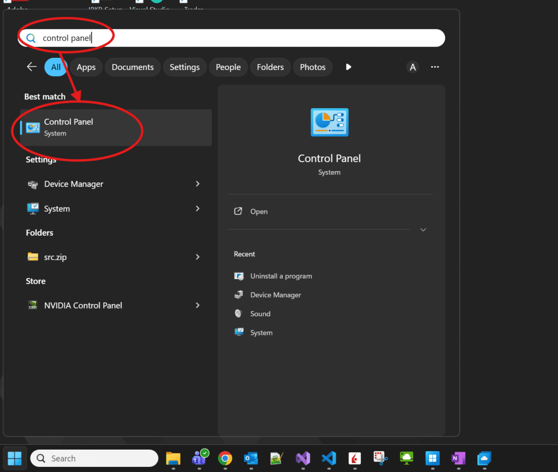The image size is (558, 472).
Task: Open Notepad++ from taskbar
Action: point(277,458)
